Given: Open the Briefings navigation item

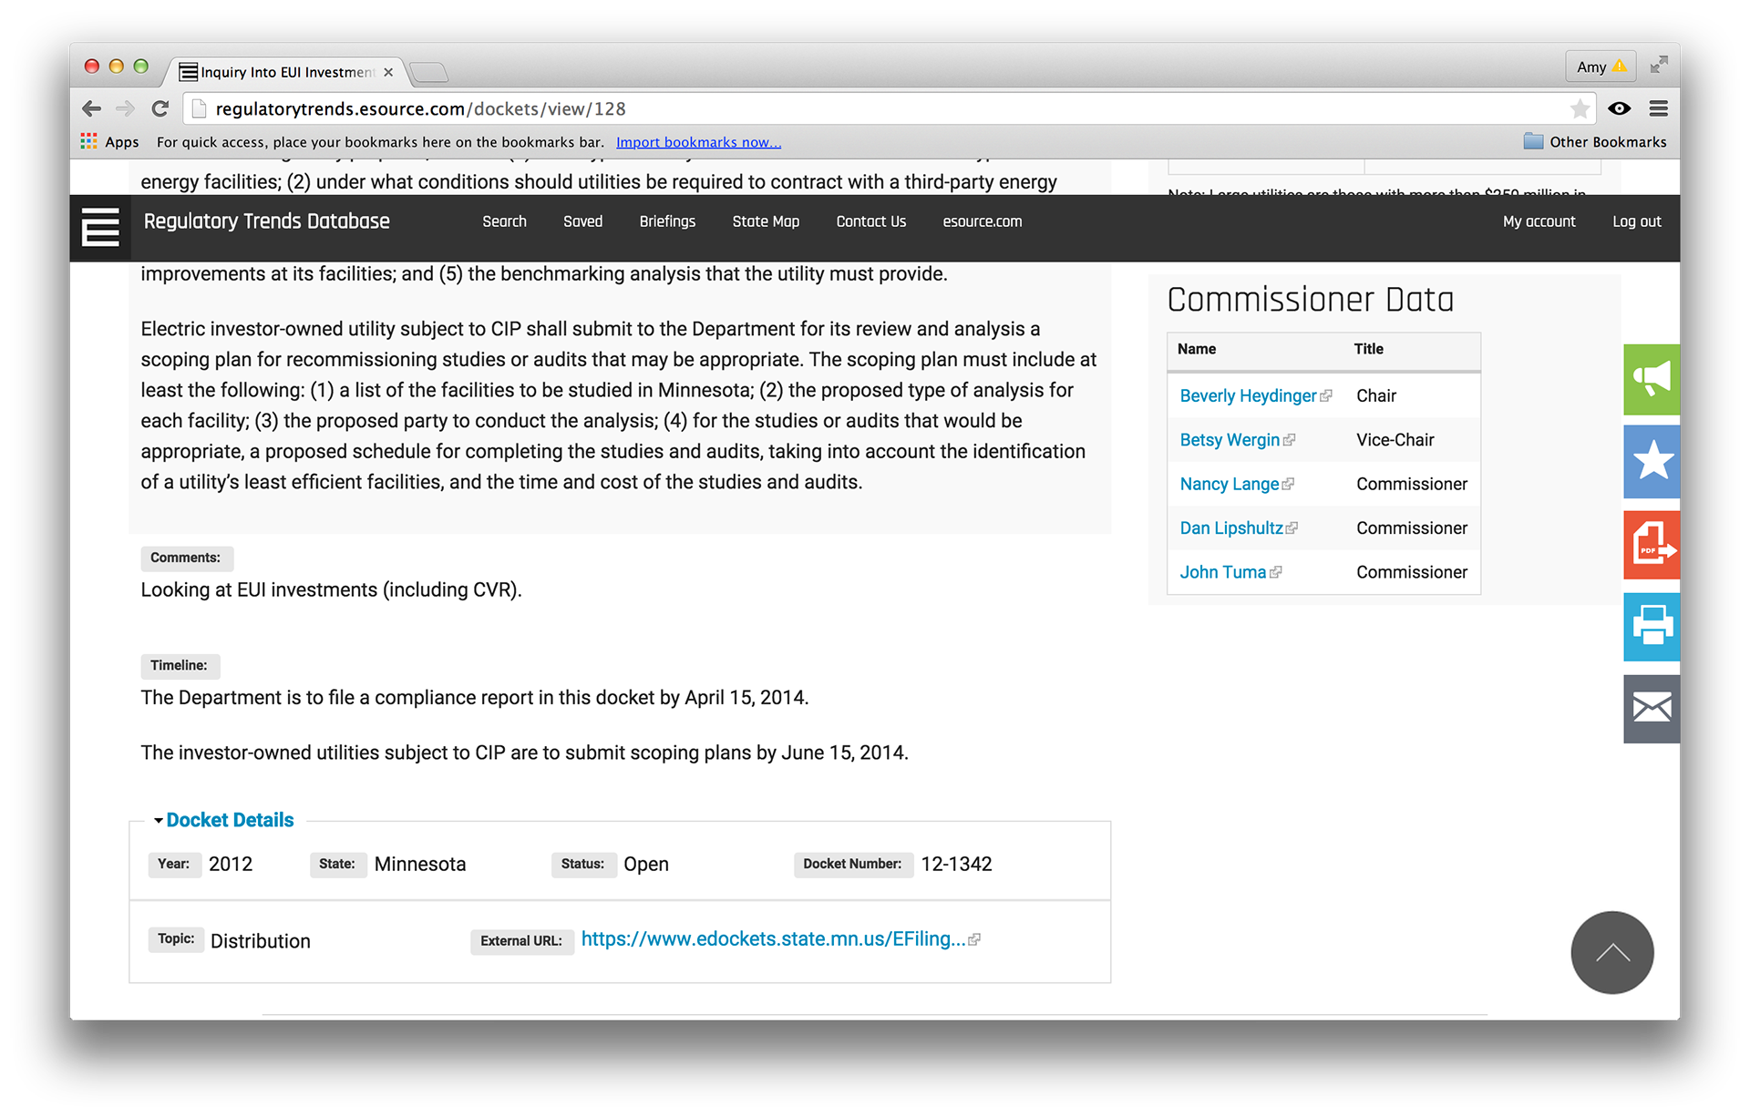Looking at the screenshot, I should point(666,221).
